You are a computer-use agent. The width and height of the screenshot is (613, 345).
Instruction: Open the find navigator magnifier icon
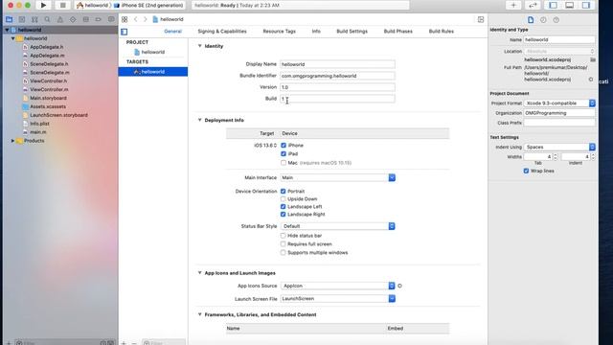click(47, 19)
